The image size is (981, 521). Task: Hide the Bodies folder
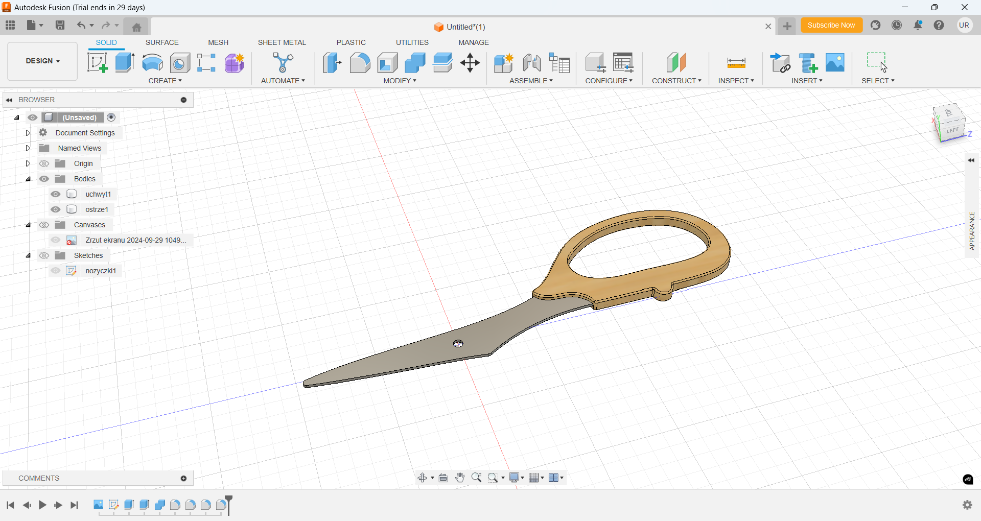44,179
